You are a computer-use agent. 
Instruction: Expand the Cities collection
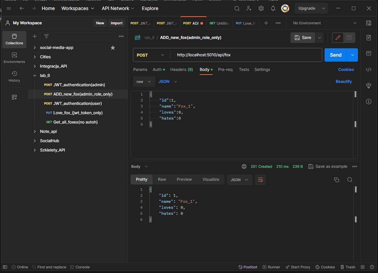[35, 57]
